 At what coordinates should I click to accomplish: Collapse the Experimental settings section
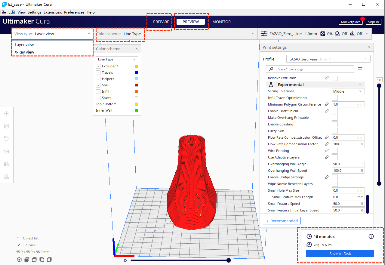click(x=316, y=85)
